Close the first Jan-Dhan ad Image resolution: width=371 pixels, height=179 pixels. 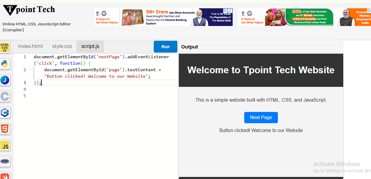click(x=230, y=11)
